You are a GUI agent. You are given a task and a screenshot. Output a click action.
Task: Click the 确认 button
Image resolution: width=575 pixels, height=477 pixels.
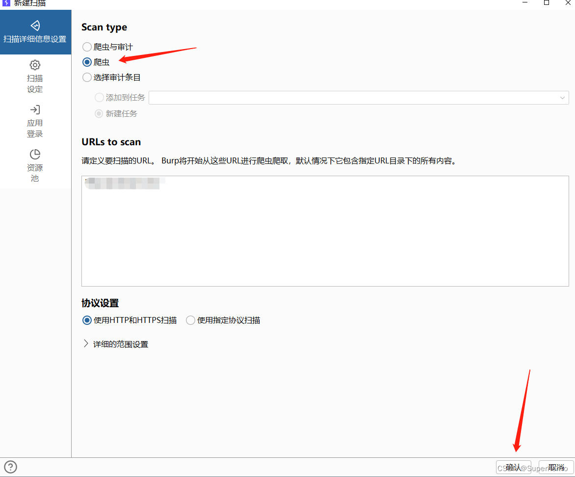(513, 468)
